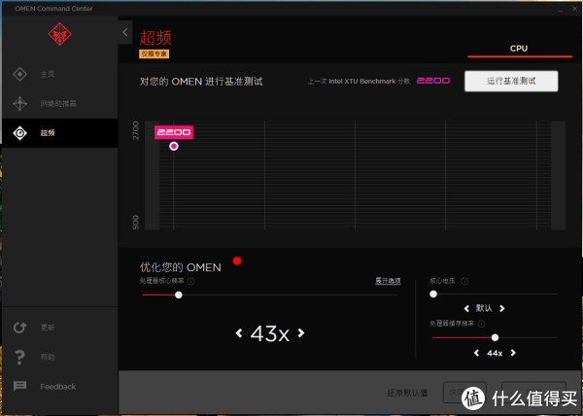Click the processor cache frequency slider handle

[495, 337]
